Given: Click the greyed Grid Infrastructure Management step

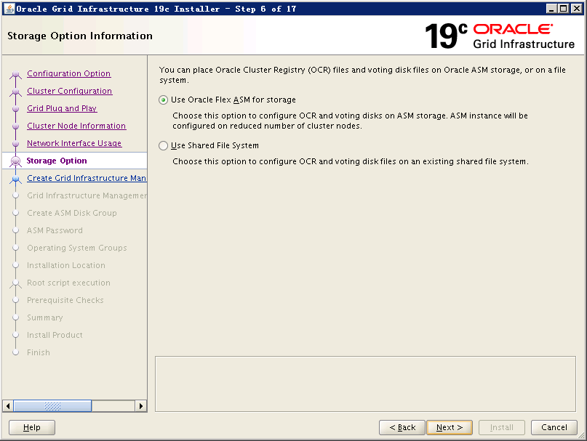Looking at the screenshot, I should (87, 195).
